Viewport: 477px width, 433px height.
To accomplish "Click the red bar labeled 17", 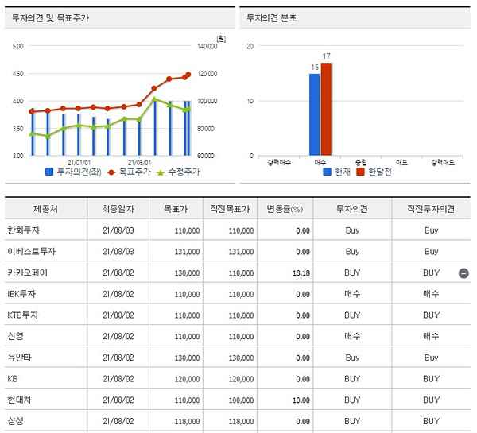I will (326, 109).
